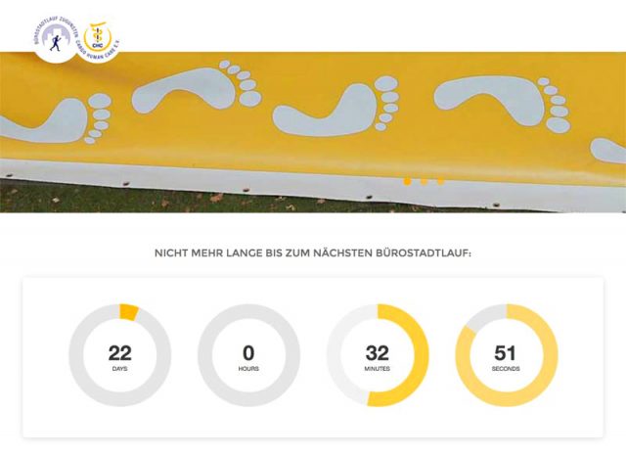
Task: Click the days countdown ring
Action: tap(119, 355)
